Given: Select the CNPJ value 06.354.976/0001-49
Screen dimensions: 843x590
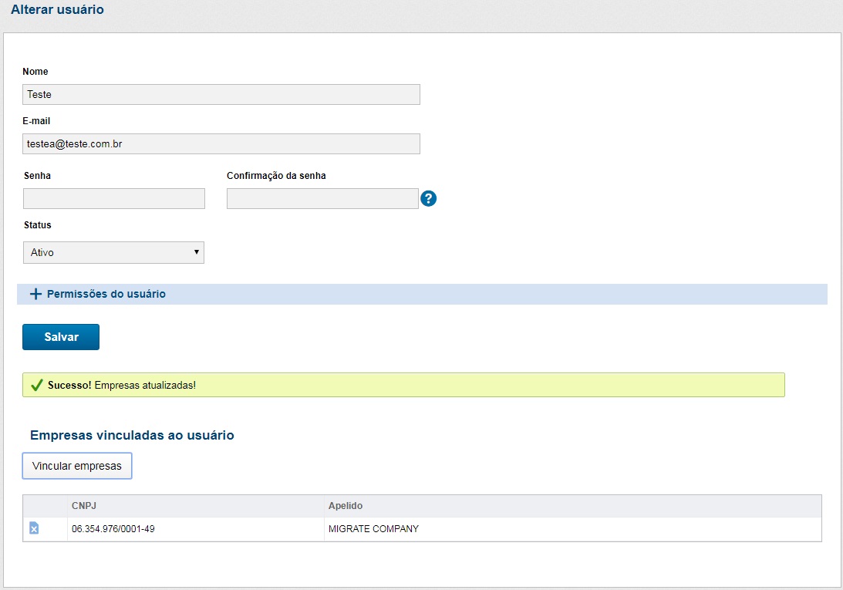Looking at the screenshot, I should pos(113,529).
